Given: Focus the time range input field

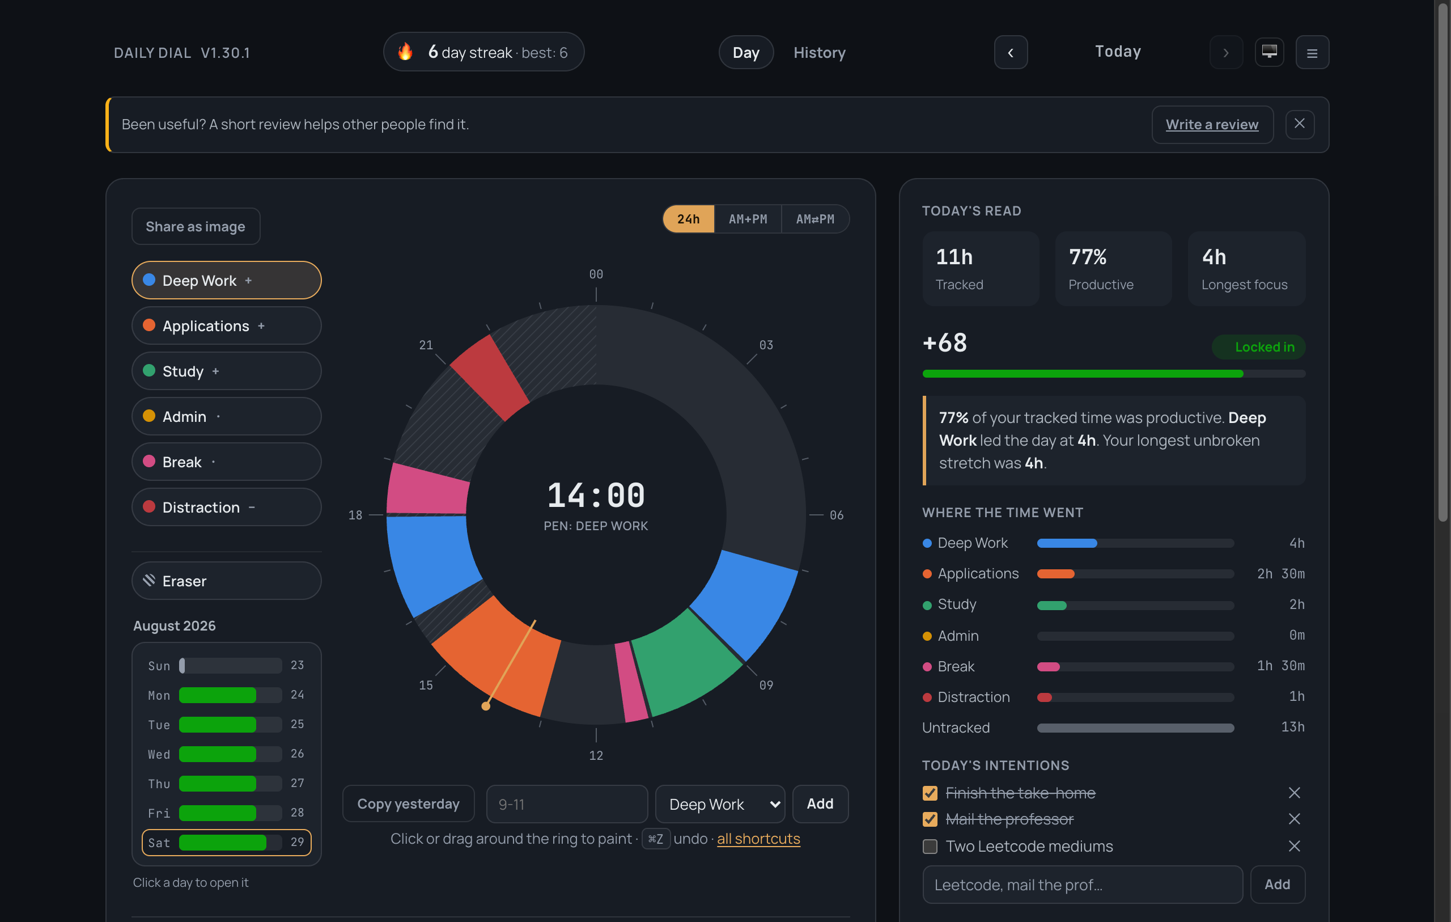Looking at the screenshot, I should [566, 804].
